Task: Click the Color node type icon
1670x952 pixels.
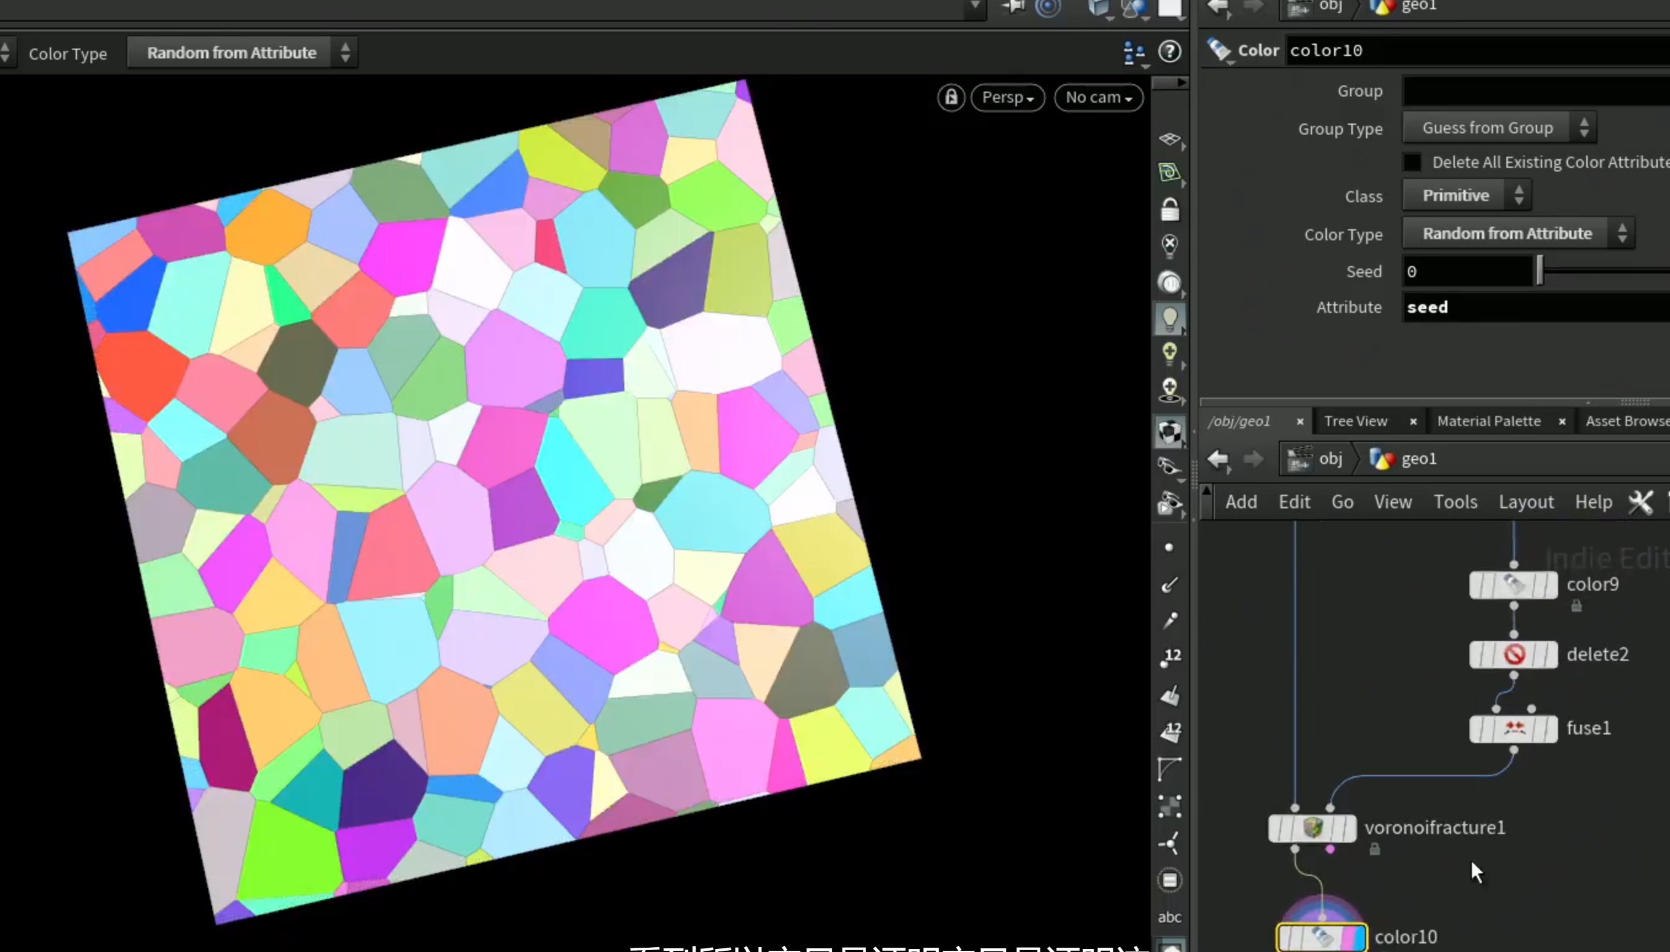Action: 1220,50
